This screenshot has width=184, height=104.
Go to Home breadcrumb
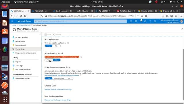[14, 25]
